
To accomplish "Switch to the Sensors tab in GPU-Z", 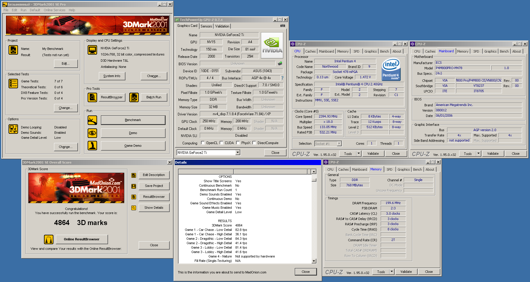I will [206, 26].
